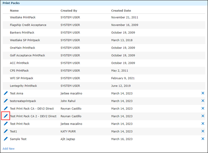Image resolution: width=208 pixels, height=153 pixels.
Task: Edit the Test Anna print pack
Action: [x=6, y=93]
